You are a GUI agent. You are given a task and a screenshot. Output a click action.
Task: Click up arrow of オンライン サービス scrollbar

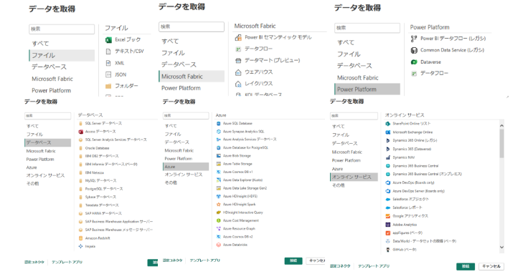pos(501,126)
